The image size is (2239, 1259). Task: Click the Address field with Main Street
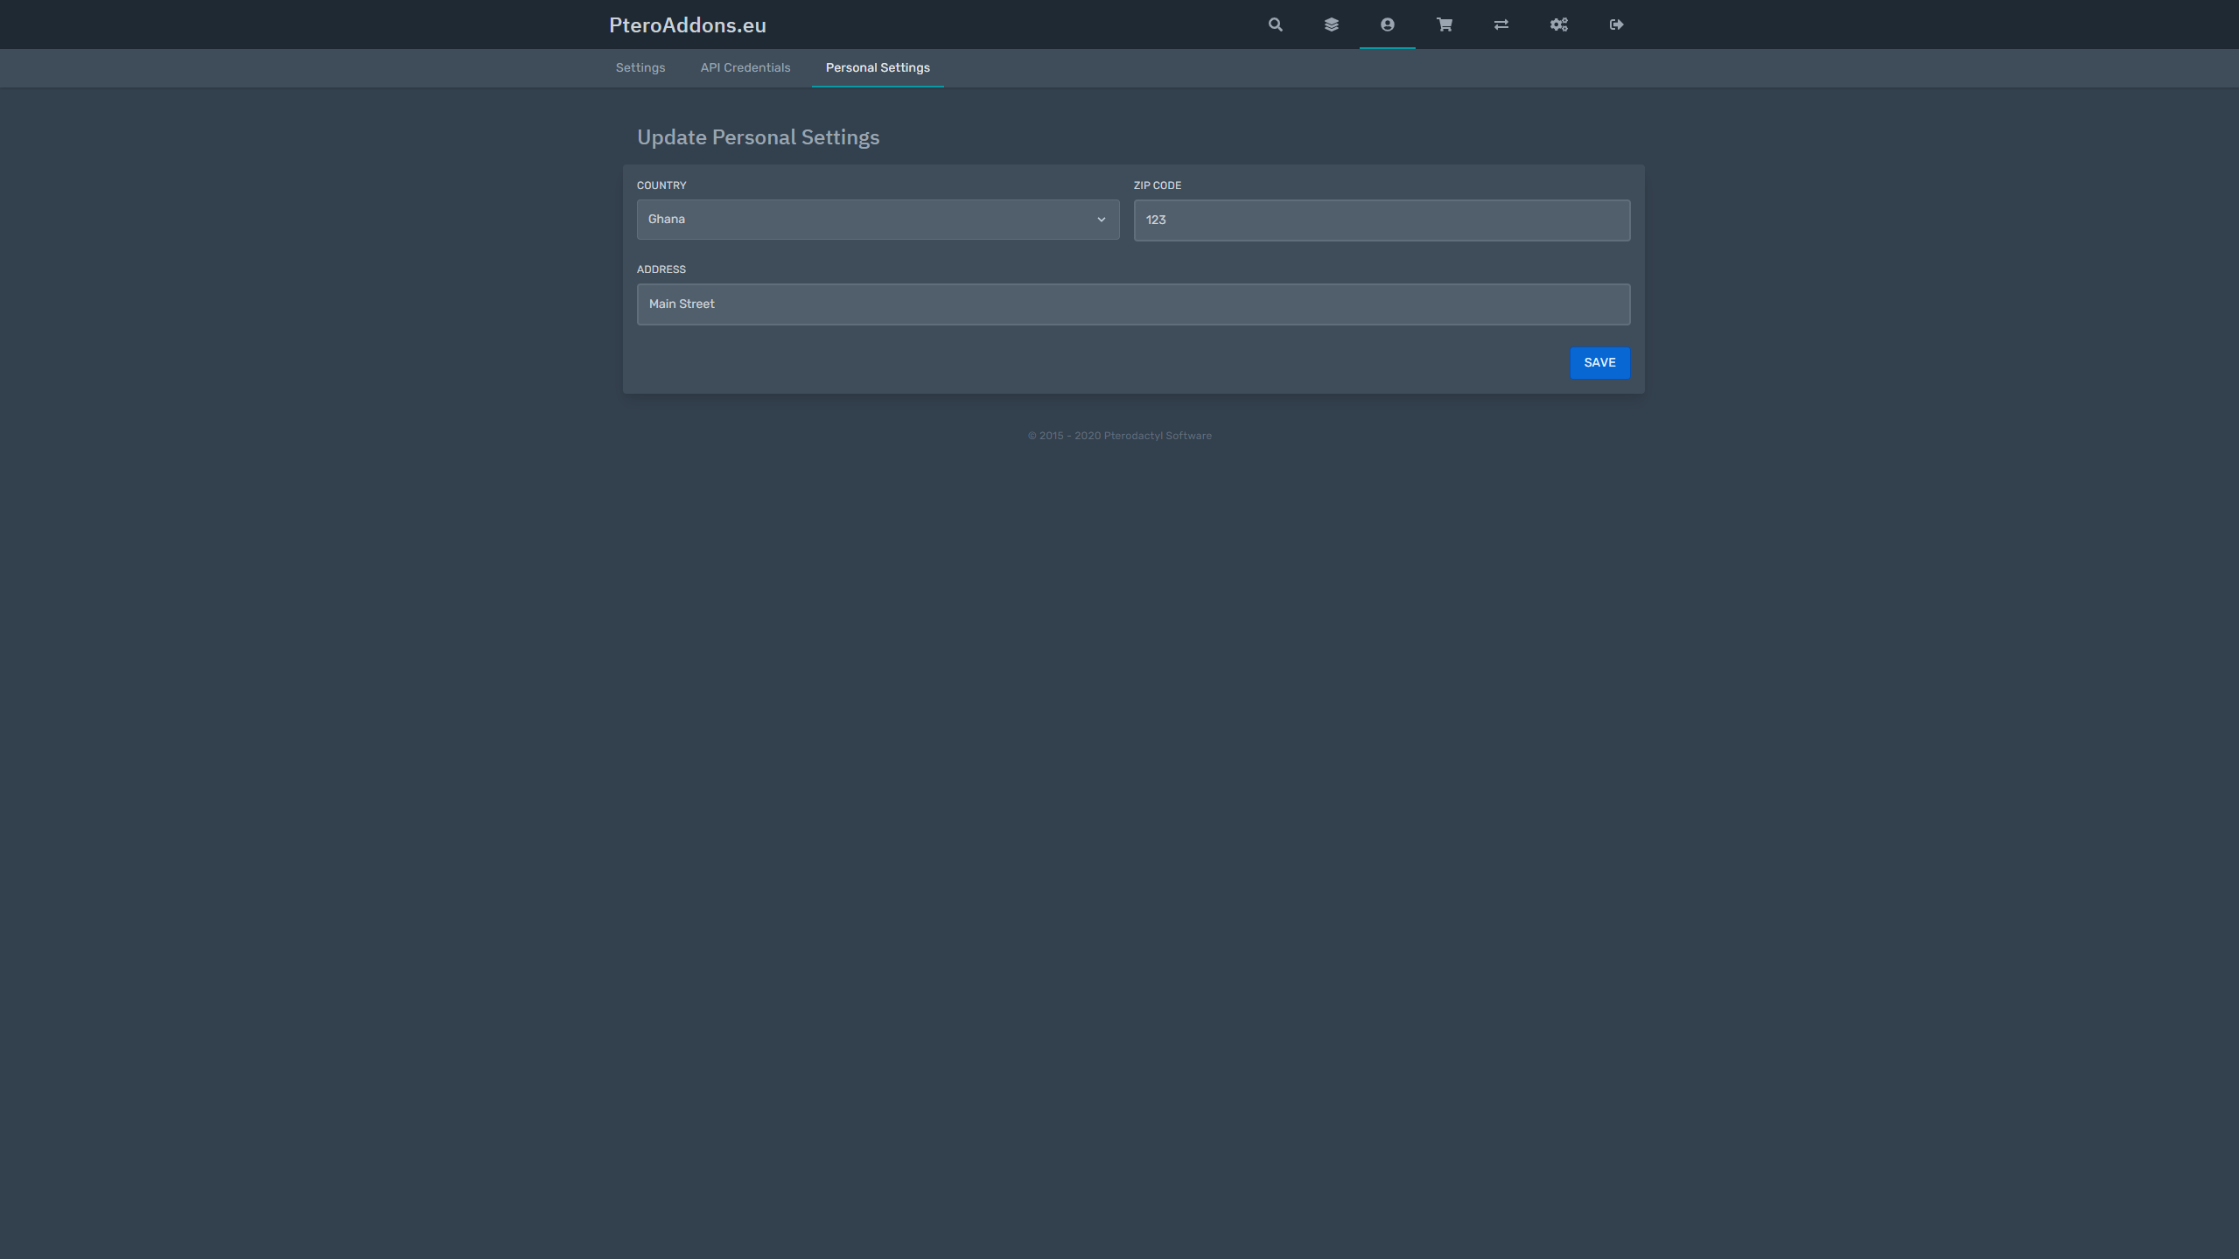coord(1132,304)
